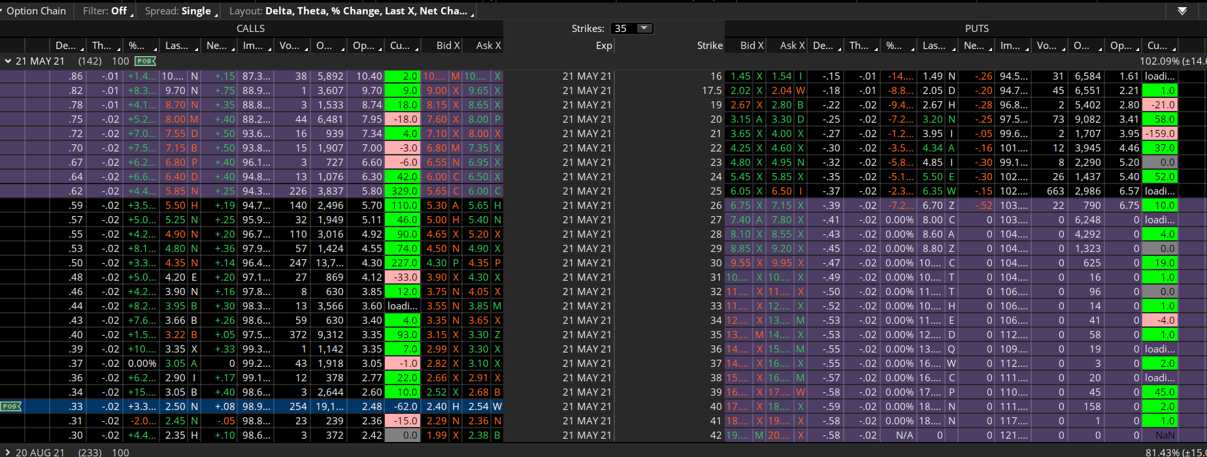Click puts ask 3.30 on strike 20 row
1207x457 pixels.
pyautogui.click(x=782, y=119)
